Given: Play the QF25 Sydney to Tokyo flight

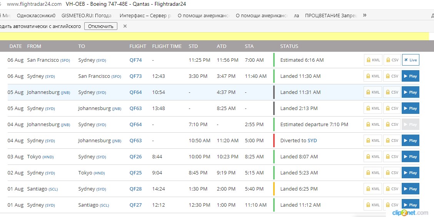Looking at the screenshot, I should [411, 173].
